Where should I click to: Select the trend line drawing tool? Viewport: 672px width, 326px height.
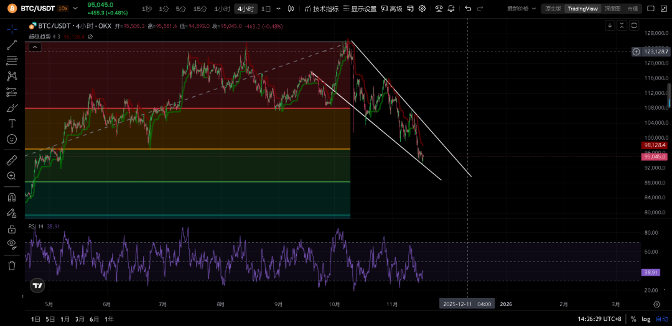[12, 45]
